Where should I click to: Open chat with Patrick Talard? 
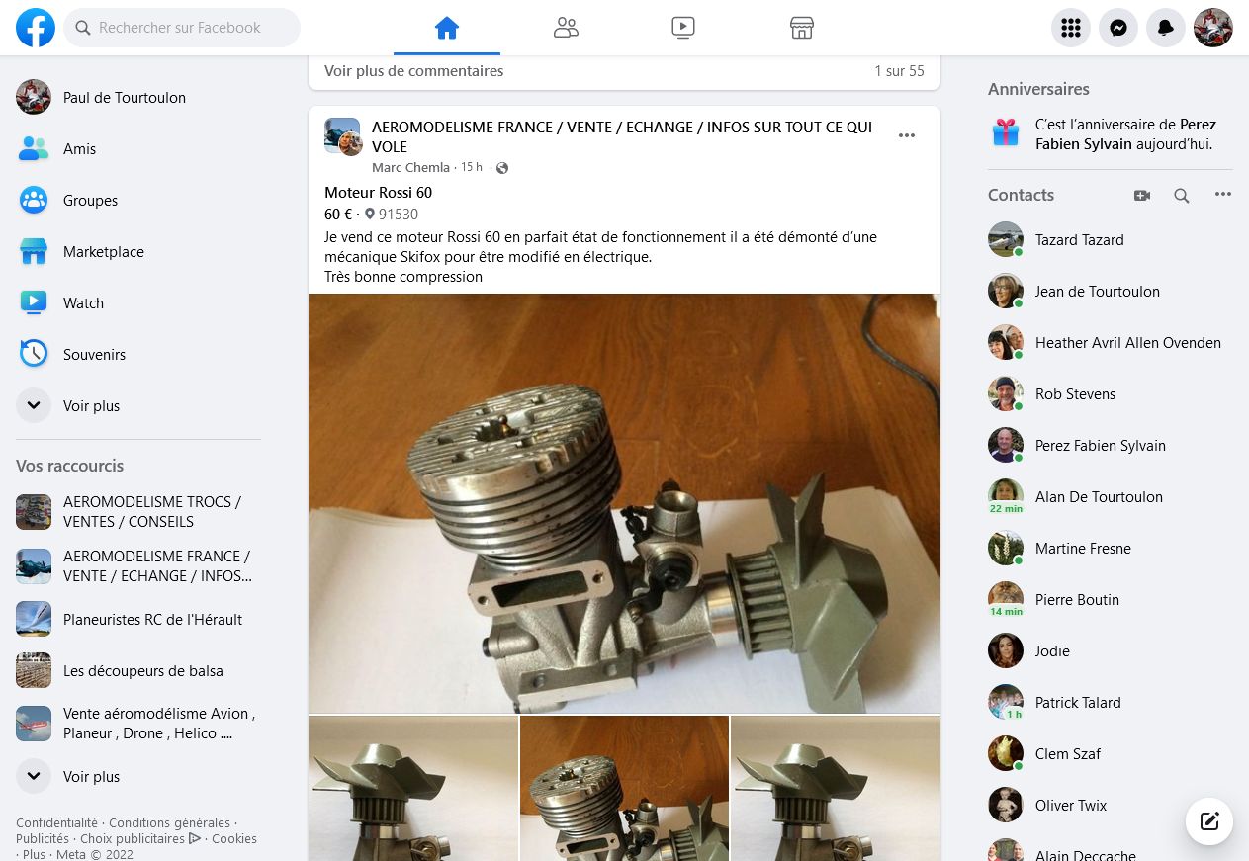pyautogui.click(x=1111, y=702)
